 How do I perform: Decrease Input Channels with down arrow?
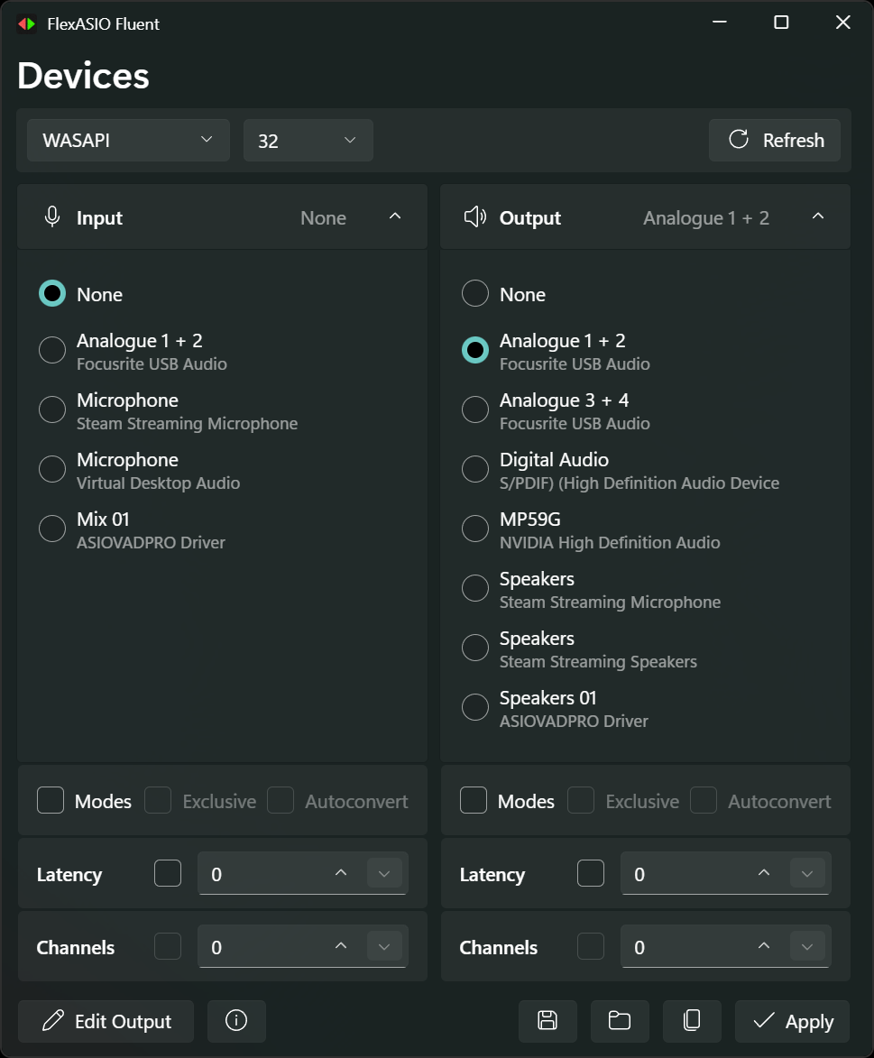coord(384,946)
